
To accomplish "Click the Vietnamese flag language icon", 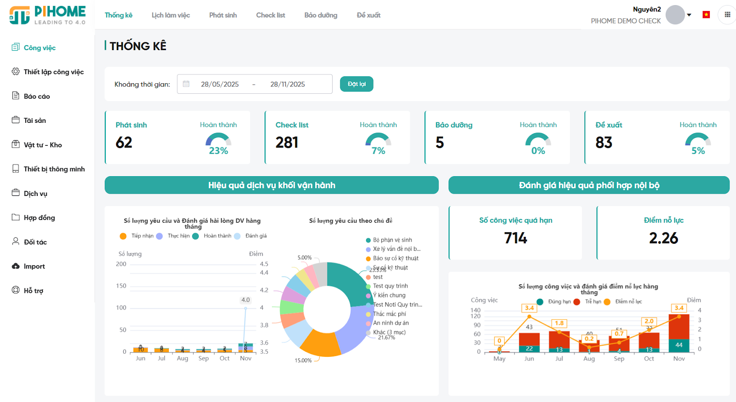I will coord(706,15).
